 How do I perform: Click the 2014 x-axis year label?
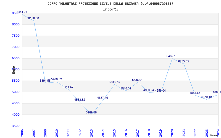pyautogui.click(x=103, y=133)
